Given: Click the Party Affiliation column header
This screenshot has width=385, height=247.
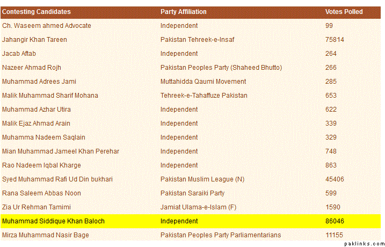Looking at the screenshot, I should pyautogui.click(x=184, y=12).
